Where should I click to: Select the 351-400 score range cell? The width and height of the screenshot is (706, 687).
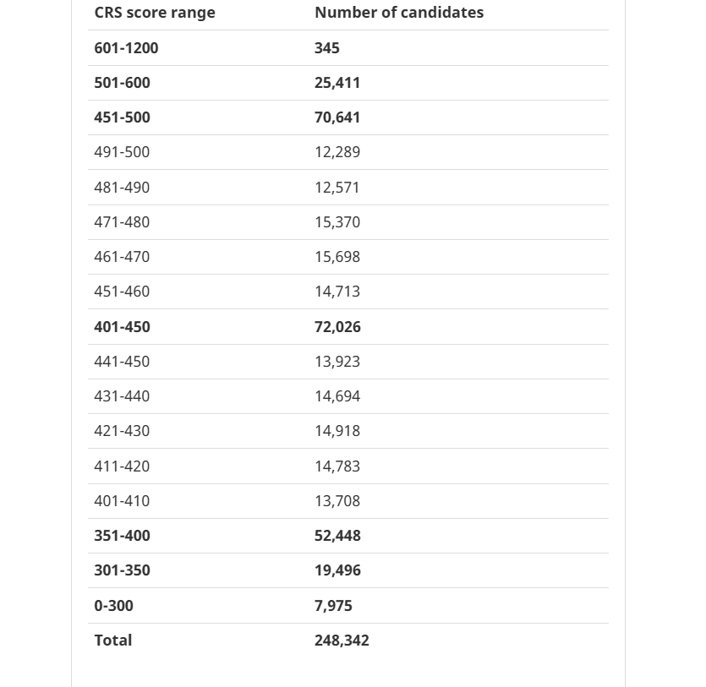122,536
